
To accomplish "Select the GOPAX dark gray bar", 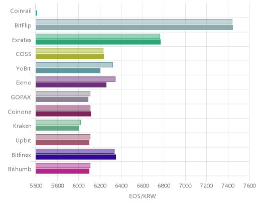I will pyautogui.click(x=62, y=99).
